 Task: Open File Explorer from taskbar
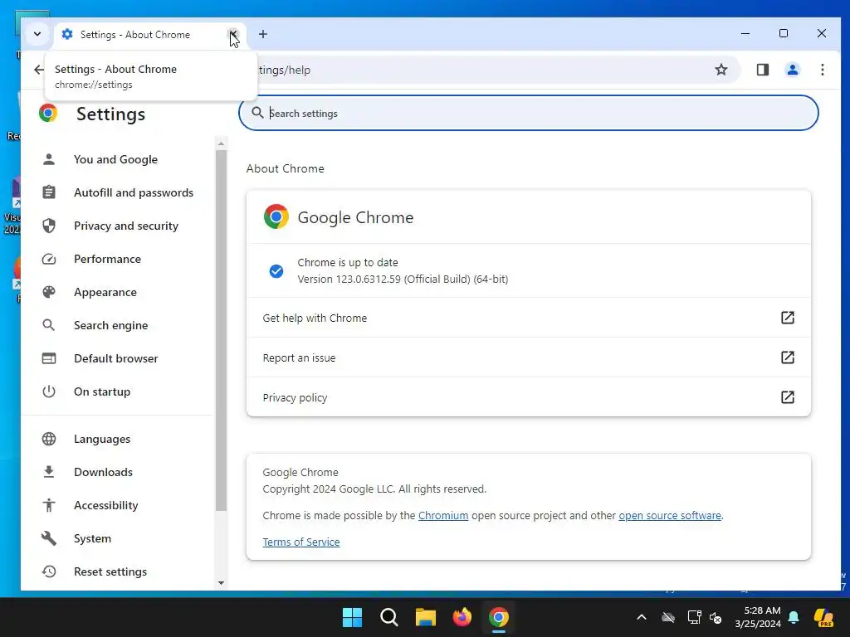[x=426, y=617]
